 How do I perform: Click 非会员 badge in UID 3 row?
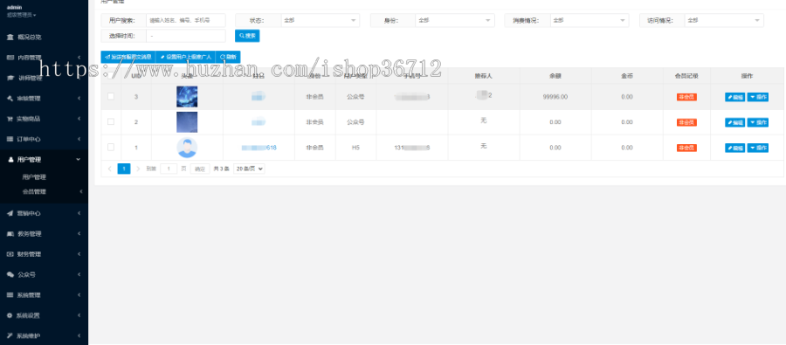click(686, 97)
